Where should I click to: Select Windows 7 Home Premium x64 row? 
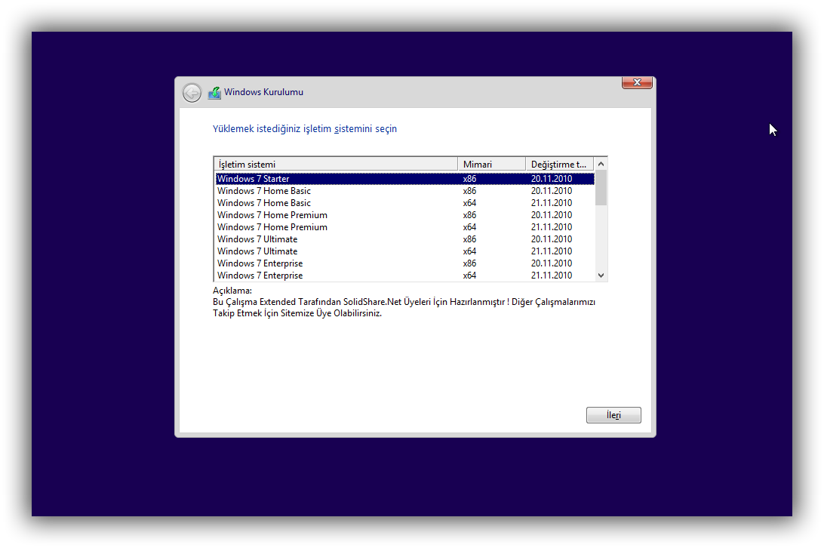click(x=404, y=227)
